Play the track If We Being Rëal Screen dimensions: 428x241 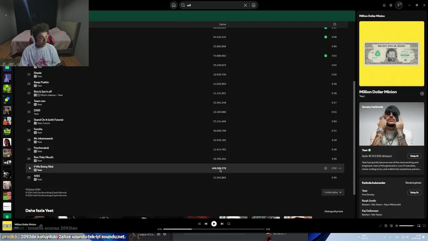point(30,168)
